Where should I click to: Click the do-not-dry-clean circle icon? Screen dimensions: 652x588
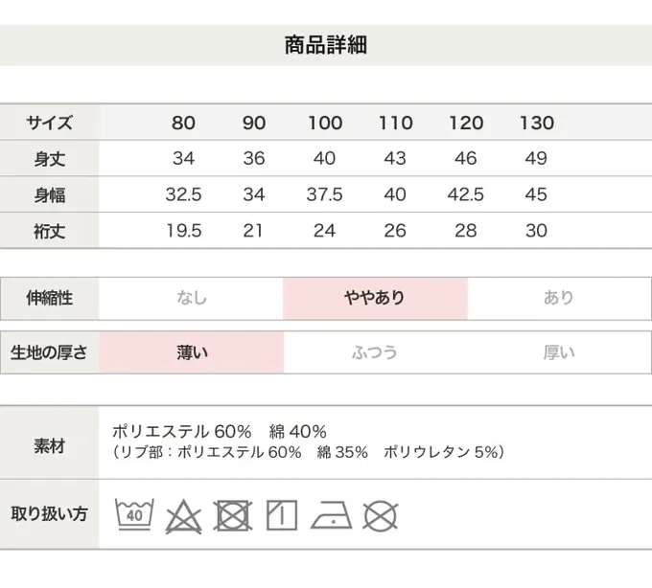coord(381,515)
